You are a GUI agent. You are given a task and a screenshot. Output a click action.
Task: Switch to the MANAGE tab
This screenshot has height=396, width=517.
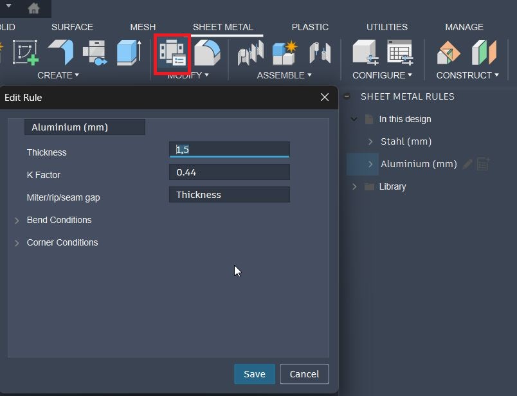click(x=464, y=27)
